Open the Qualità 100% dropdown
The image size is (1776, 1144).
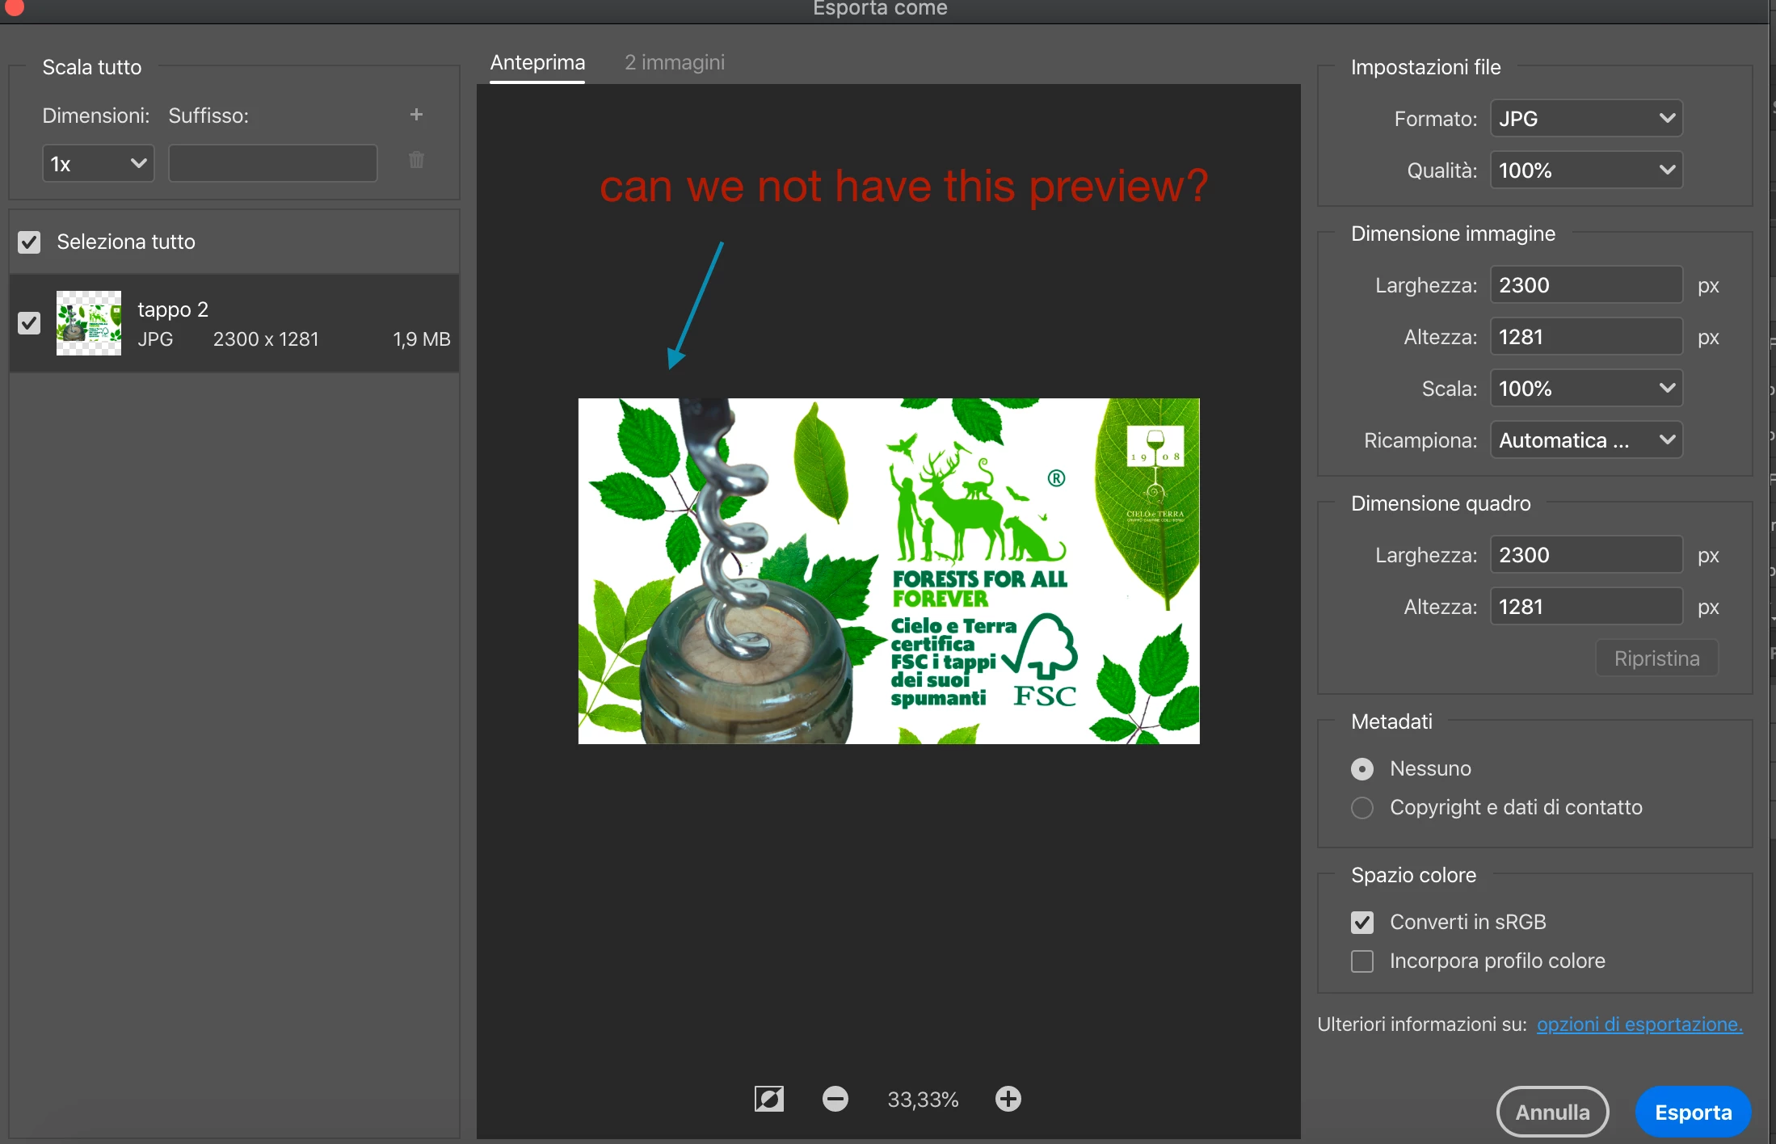tap(1585, 170)
